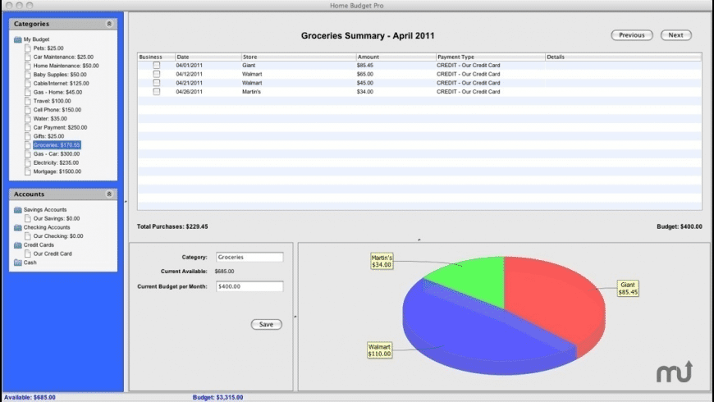
Task: Click the Checking Accounts folder icon
Action: point(18,227)
